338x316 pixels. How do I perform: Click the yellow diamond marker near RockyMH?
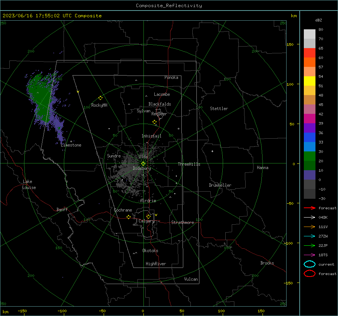point(100,98)
